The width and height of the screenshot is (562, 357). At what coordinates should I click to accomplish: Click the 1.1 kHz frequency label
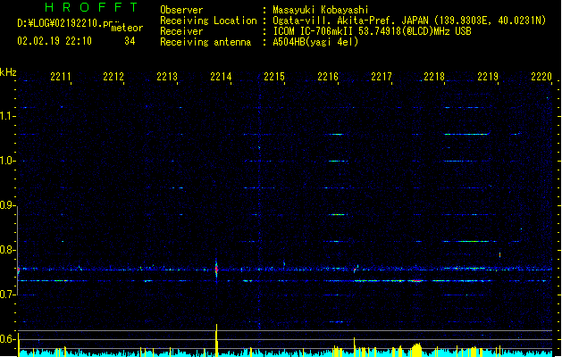click(7, 116)
